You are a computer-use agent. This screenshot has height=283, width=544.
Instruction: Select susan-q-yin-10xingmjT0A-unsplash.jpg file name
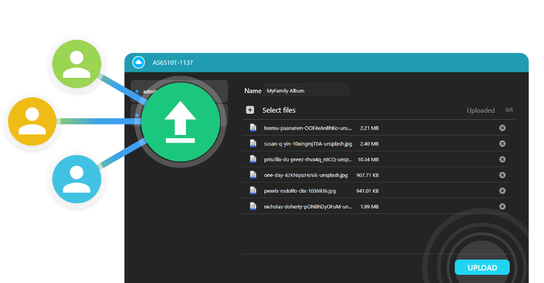(x=308, y=144)
